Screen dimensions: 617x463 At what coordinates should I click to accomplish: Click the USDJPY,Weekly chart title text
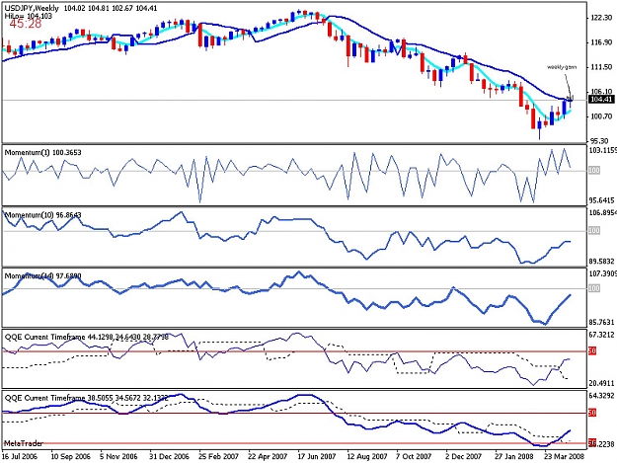pos(32,8)
